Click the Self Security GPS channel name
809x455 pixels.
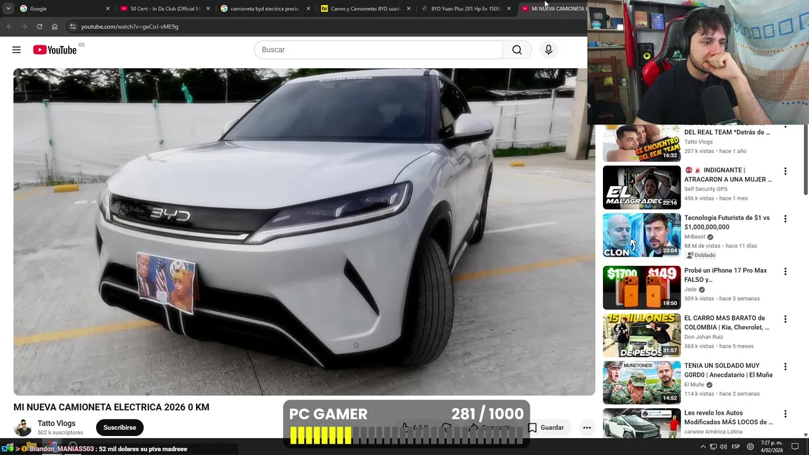[705, 189]
